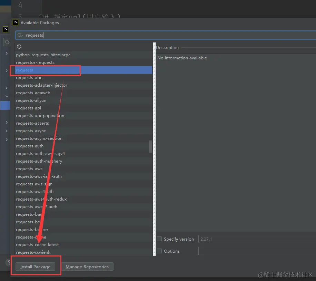The width and height of the screenshot is (316, 281).
Task: Select the requests package row
Action: [x=83, y=70]
